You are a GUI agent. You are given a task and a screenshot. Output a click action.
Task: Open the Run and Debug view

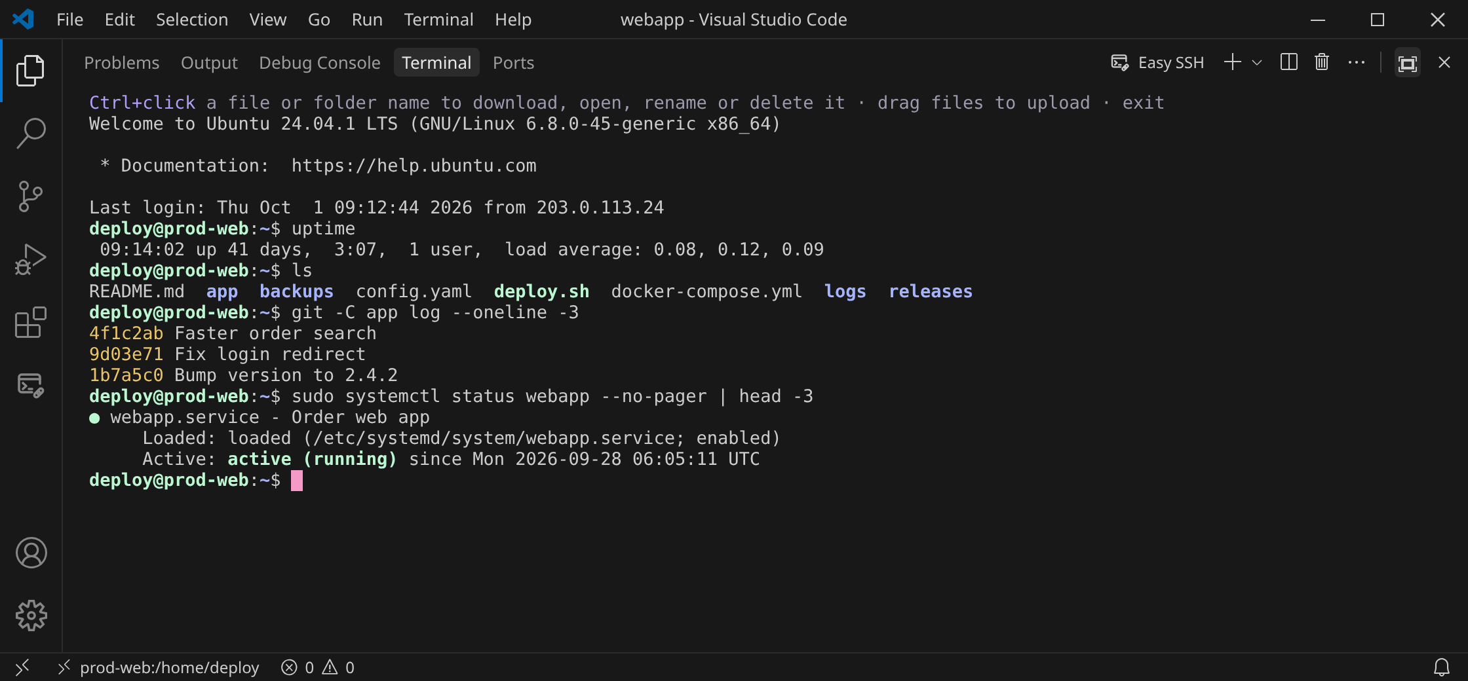(x=31, y=259)
